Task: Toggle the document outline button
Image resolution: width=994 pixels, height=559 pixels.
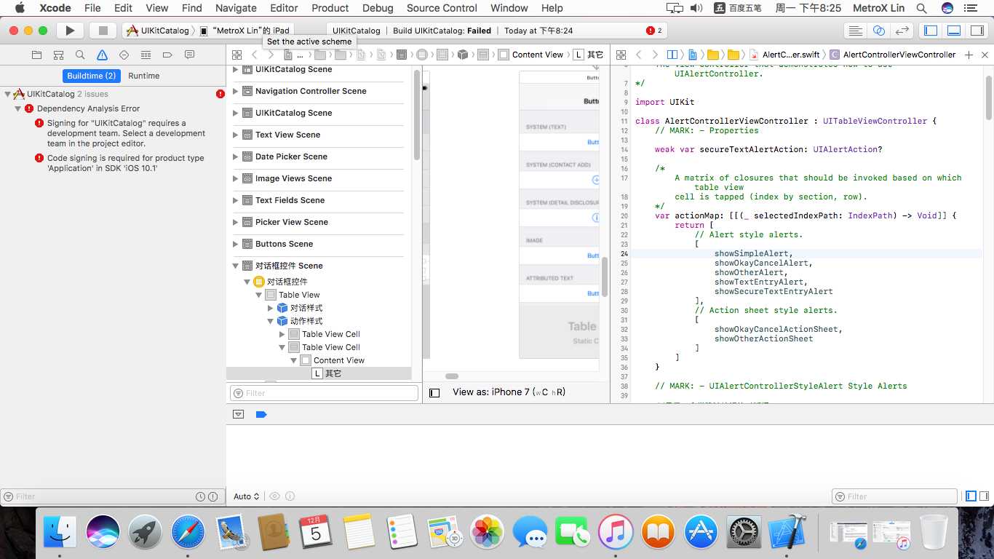Action: (x=434, y=392)
